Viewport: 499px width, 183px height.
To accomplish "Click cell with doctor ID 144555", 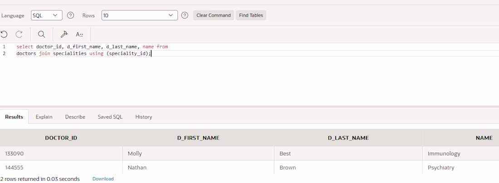I will tap(61, 167).
